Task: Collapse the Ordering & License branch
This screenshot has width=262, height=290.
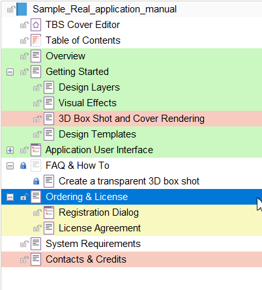Action: click(x=10, y=197)
